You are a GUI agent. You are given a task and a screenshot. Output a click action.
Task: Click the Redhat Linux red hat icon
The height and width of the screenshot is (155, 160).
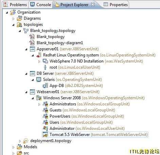(x=39, y=55)
